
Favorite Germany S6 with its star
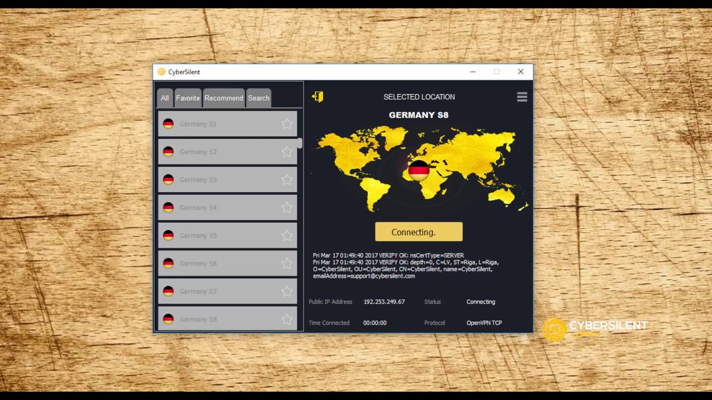click(x=287, y=263)
